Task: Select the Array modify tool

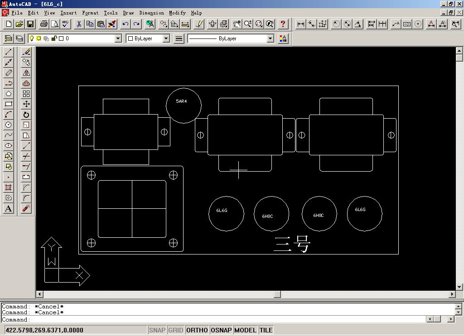Action: [26, 94]
